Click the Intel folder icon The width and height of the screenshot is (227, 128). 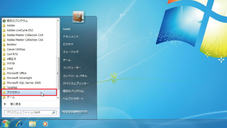tap(4, 69)
